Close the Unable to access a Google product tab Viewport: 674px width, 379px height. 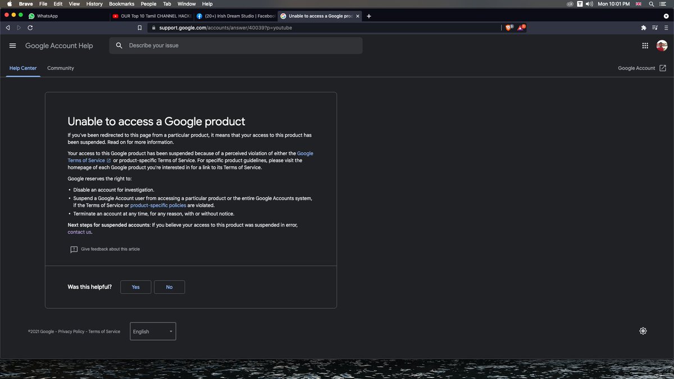[358, 16]
